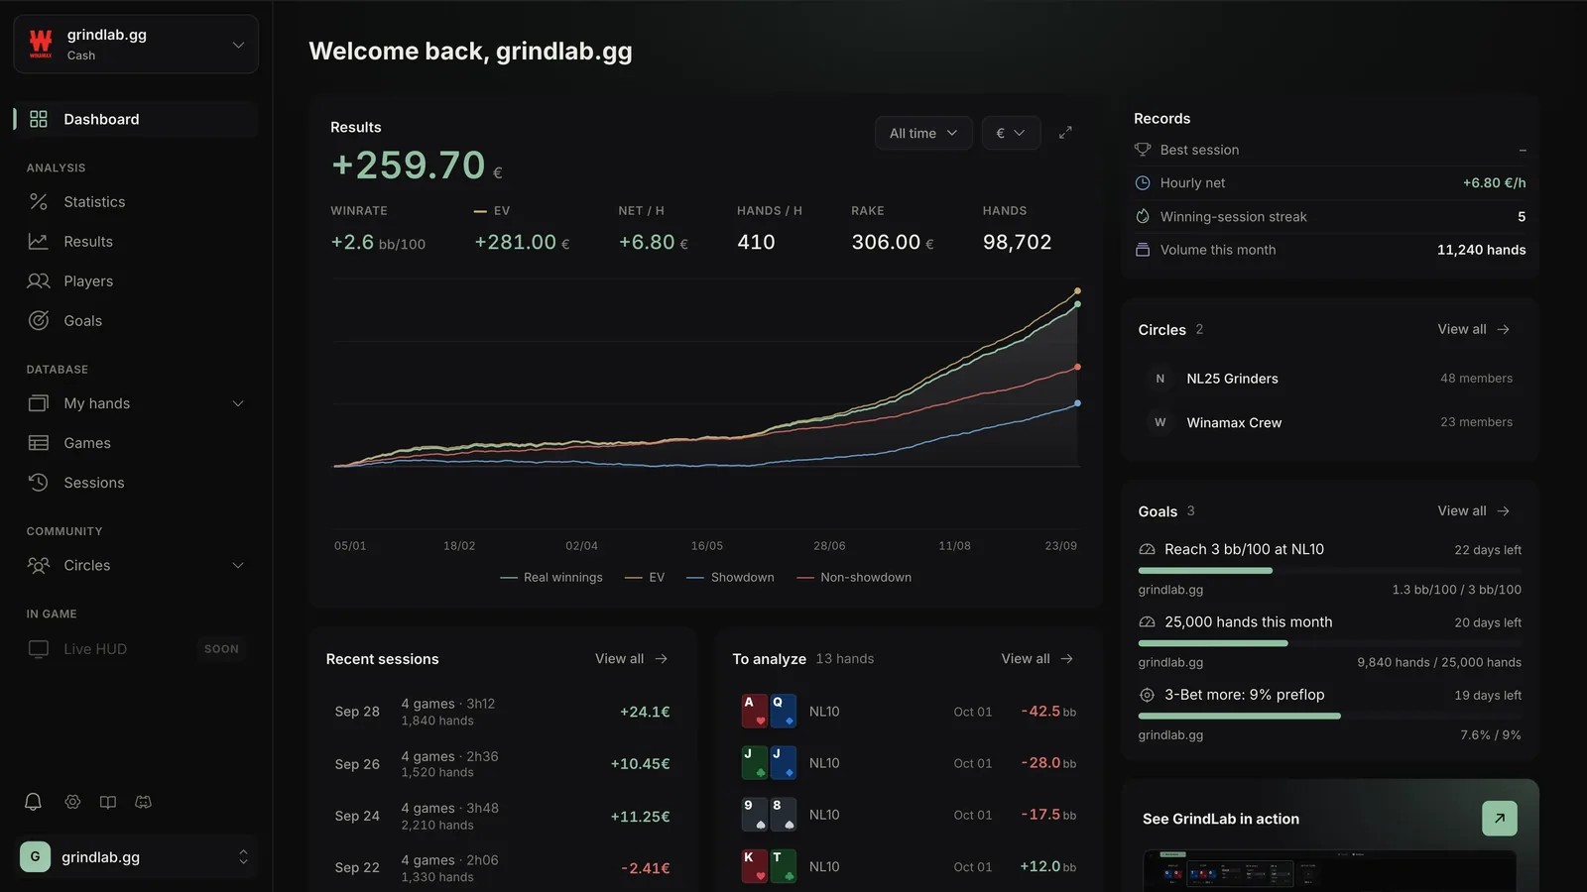The image size is (1587, 892).
Task: Open settings via the gear icon
Action: (72, 802)
